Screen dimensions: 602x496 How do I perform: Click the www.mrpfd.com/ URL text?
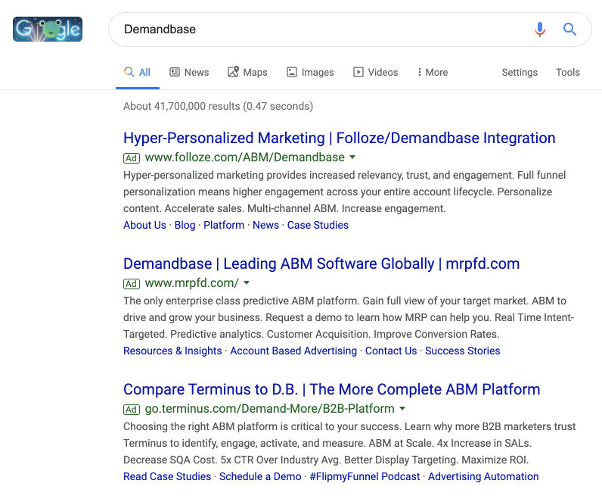[191, 283]
